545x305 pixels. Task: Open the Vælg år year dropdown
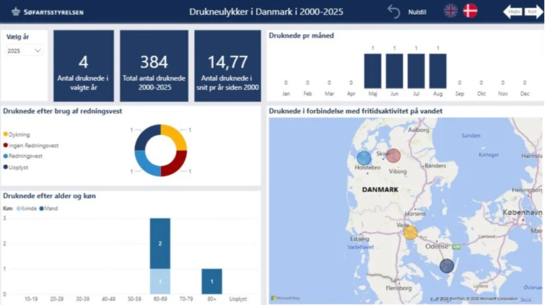[25, 51]
